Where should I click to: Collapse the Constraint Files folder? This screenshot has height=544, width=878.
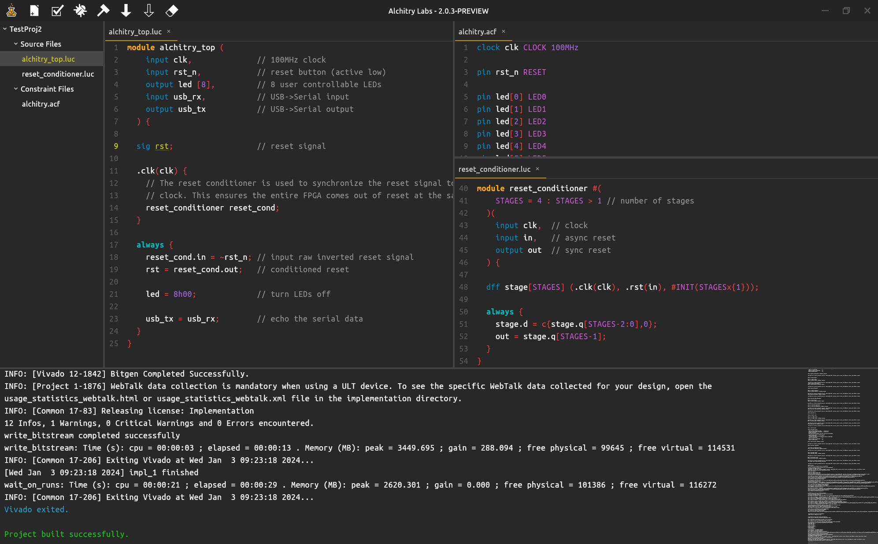[x=16, y=89]
